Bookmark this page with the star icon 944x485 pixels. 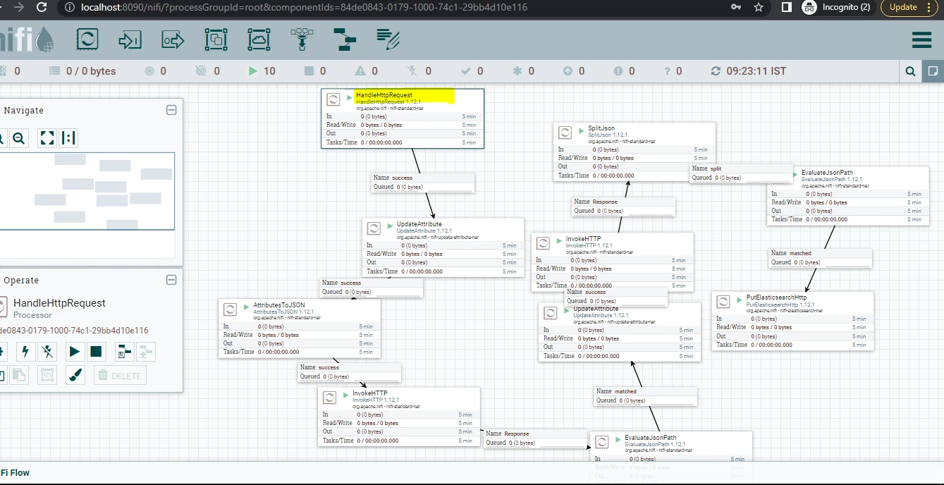coord(759,7)
